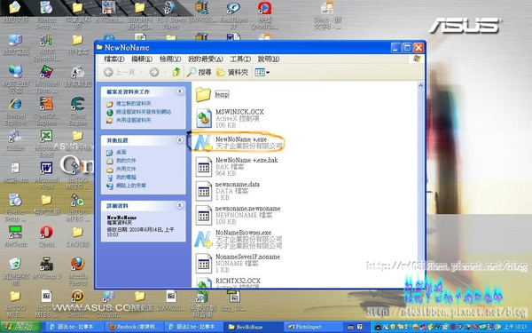
Task: Click the 將這個資料夾發佈到網站 link
Action: pyautogui.click(x=144, y=112)
